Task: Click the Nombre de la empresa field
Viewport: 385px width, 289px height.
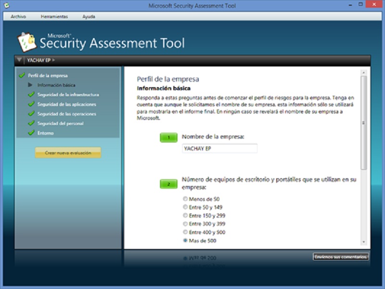Action: pos(219,148)
